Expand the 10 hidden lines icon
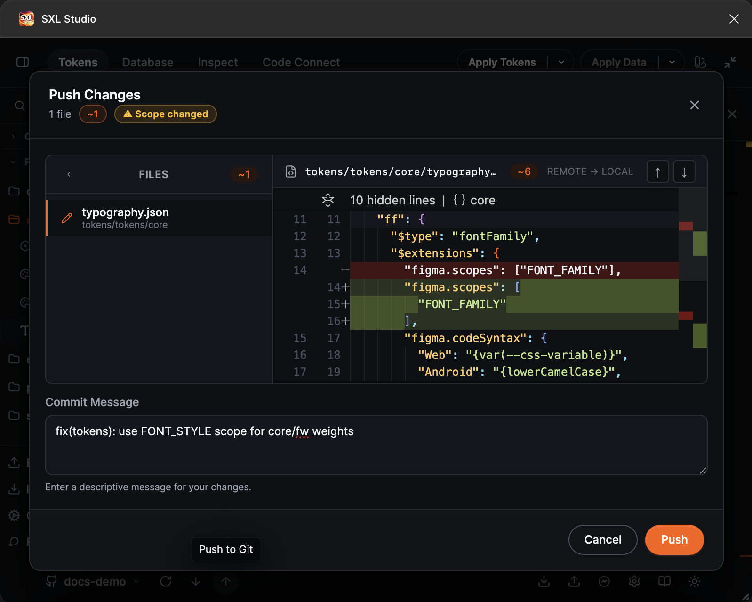 coord(328,200)
